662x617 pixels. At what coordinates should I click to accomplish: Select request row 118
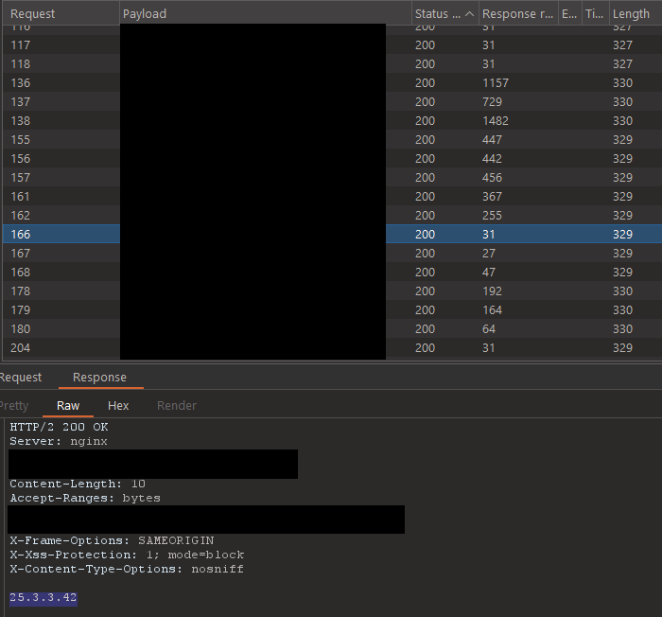(332, 63)
